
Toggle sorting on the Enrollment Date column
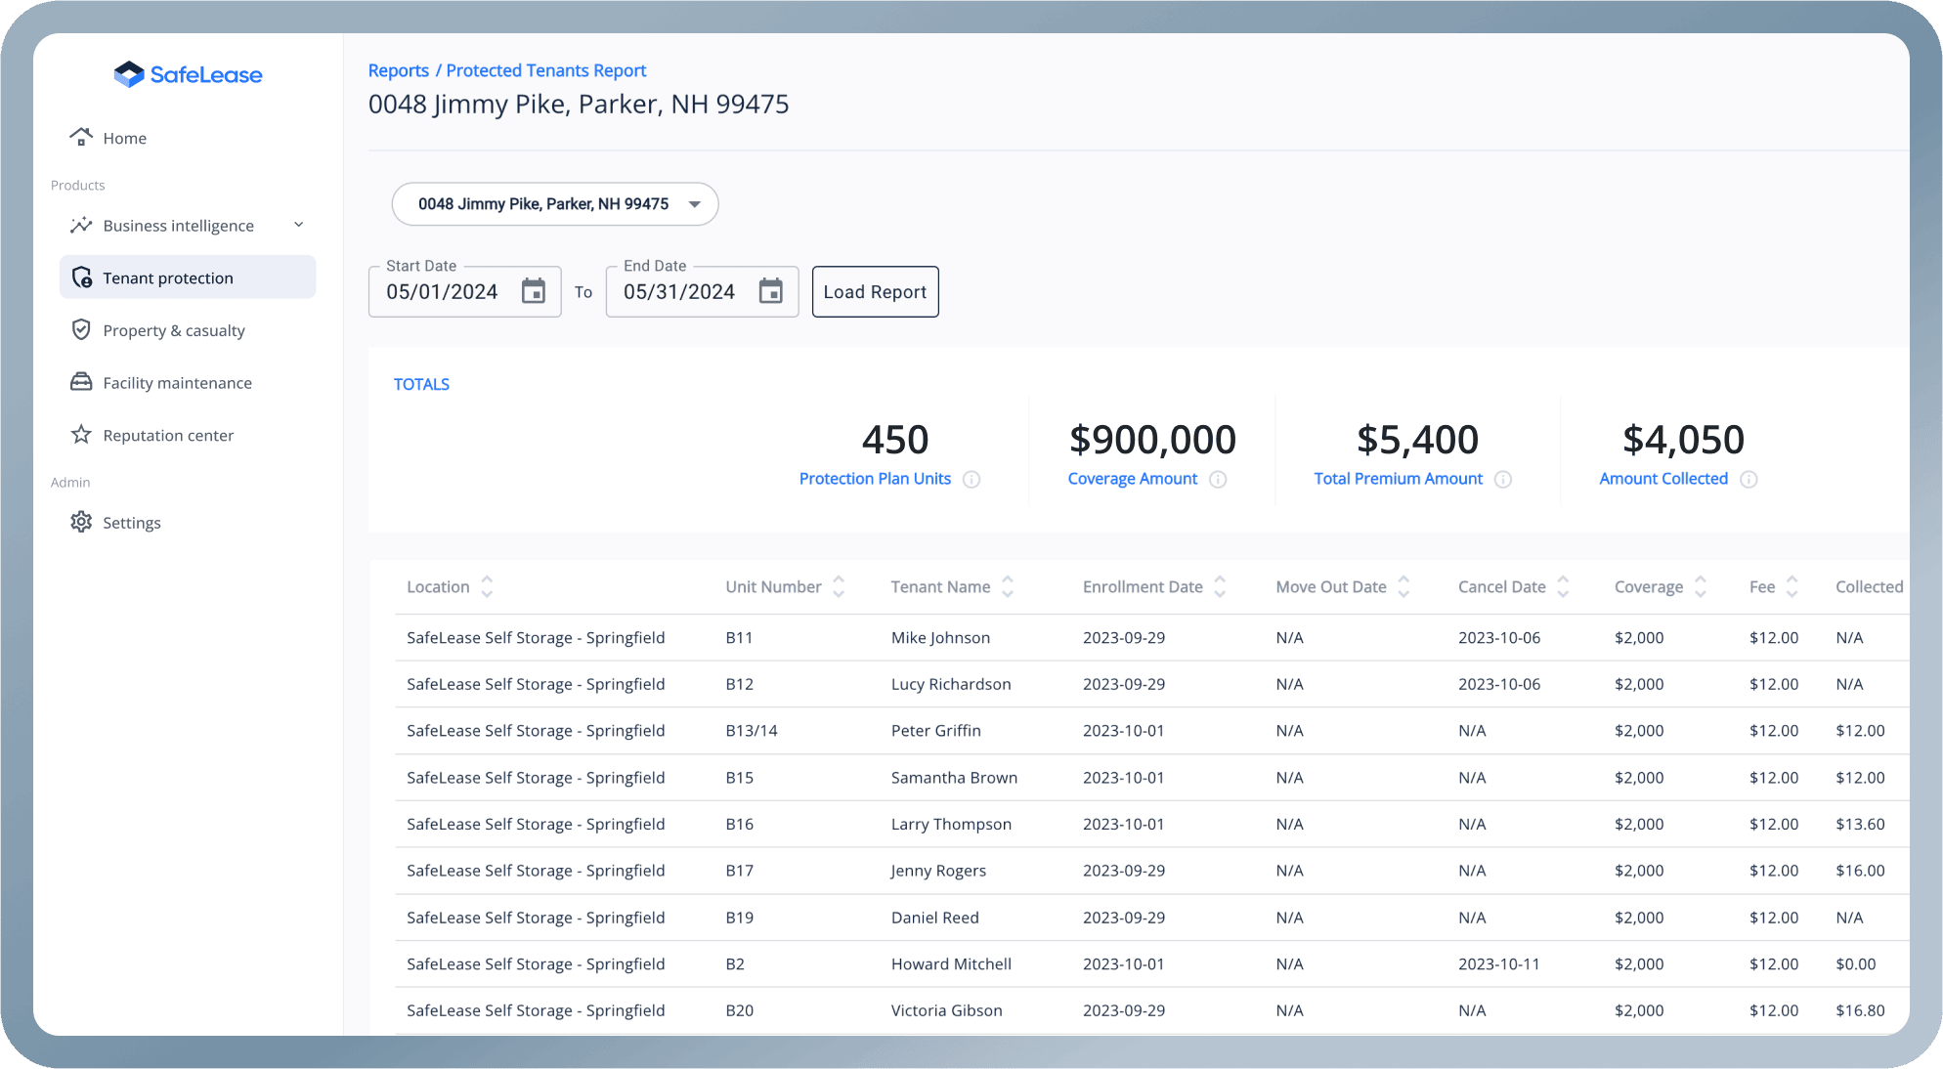coord(1219,586)
